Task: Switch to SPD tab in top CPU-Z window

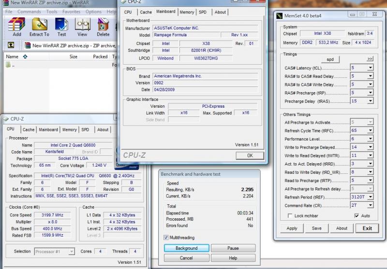Action: [203, 12]
